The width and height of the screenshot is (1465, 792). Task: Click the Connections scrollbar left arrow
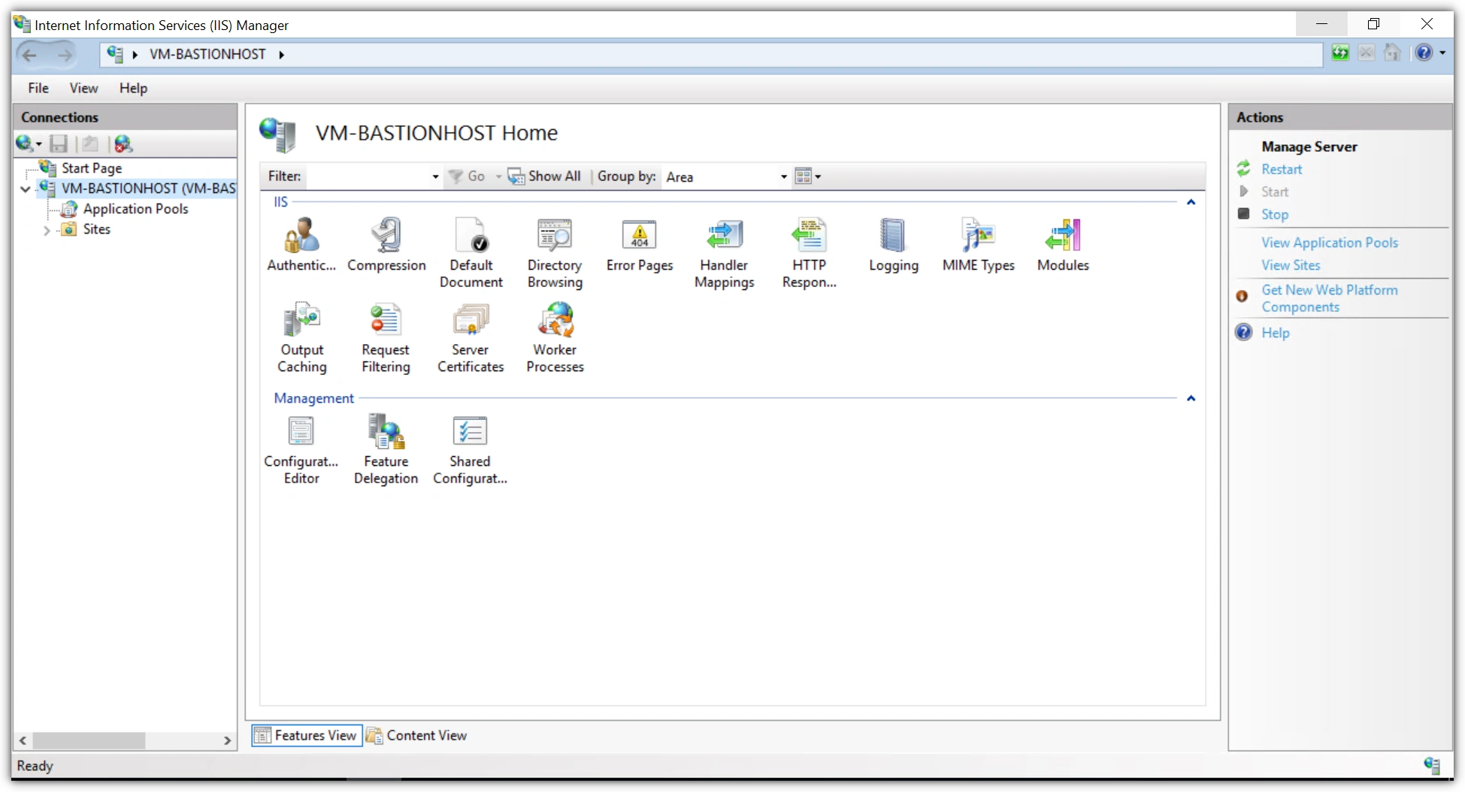pyautogui.click(x=23, y=741)
